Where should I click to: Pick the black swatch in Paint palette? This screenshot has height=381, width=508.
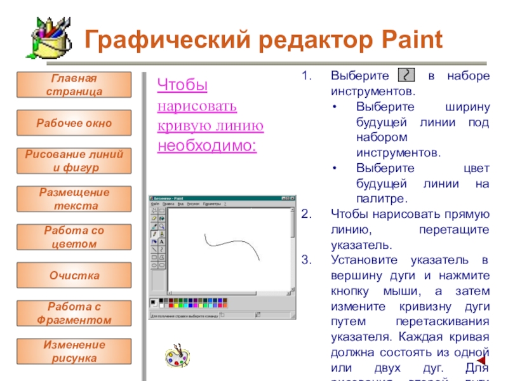point(161,300)
